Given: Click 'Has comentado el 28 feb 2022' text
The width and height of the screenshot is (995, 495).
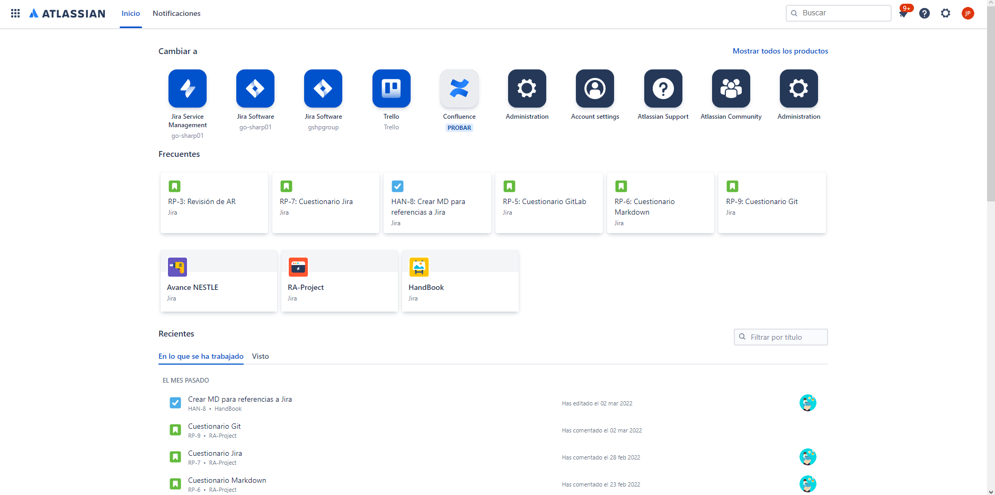Looking at the screenshot, I should pos(601,457).
